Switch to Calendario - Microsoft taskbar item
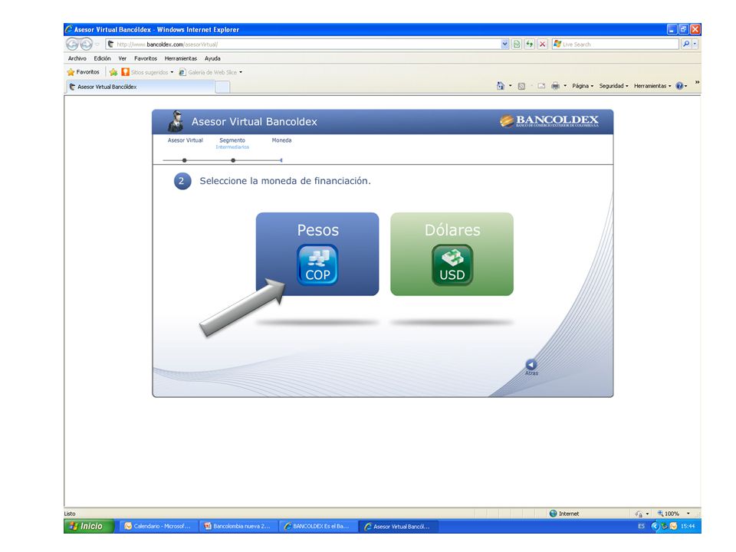The width and height of the screenshot is (736, 552). (158, 526)
